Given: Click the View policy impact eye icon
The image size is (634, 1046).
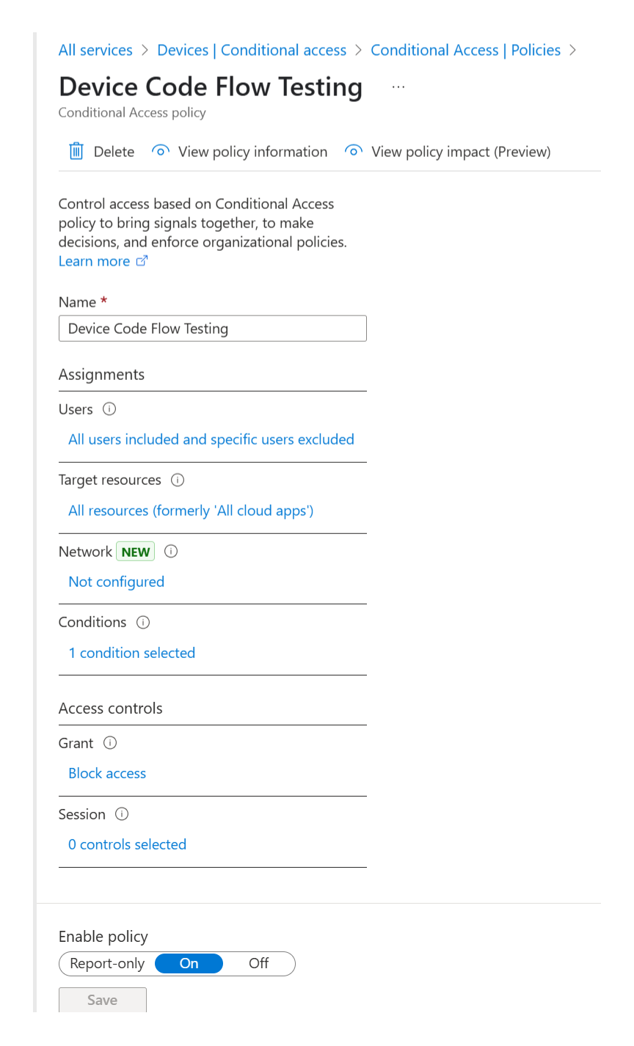Looking at the screenshot, I should [x=354, y=151].
